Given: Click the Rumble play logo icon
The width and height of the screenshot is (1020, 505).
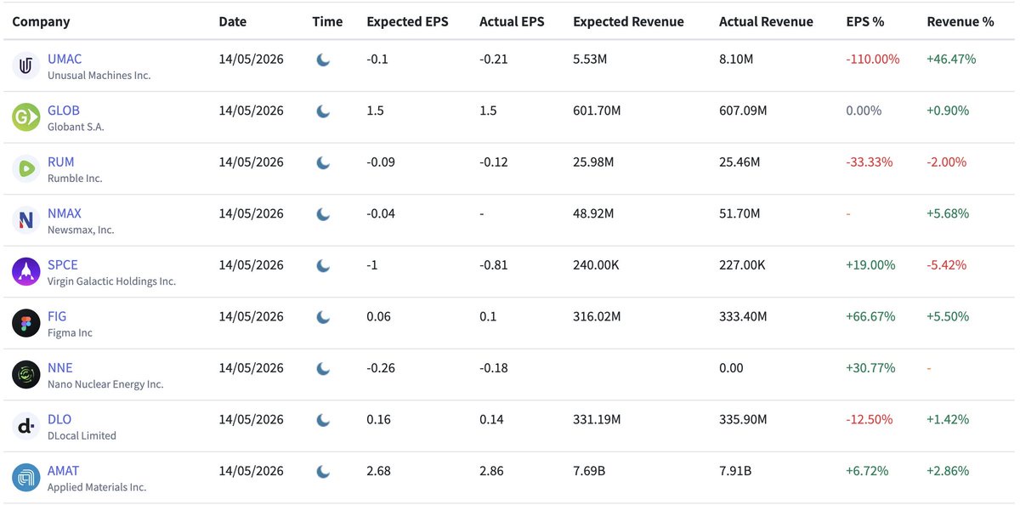Looking at the screenshot, I should [x=26, y=169].
